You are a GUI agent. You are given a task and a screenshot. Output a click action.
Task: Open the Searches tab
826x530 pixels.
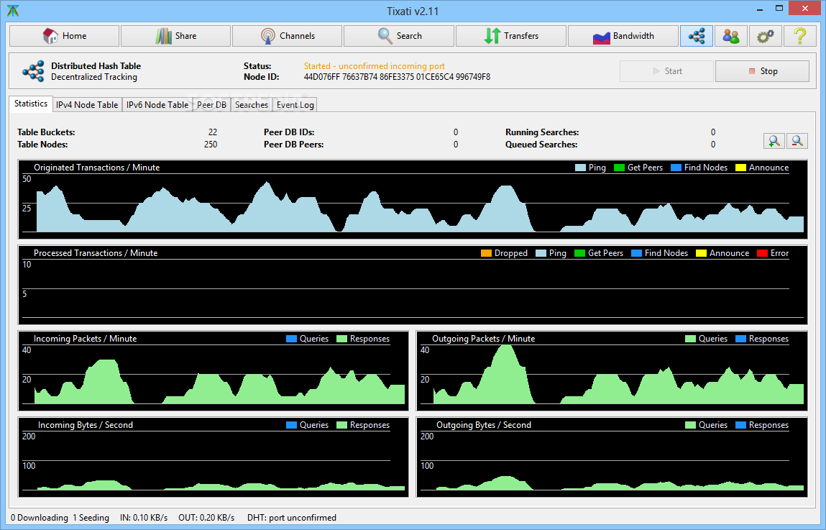coord(252,105)
